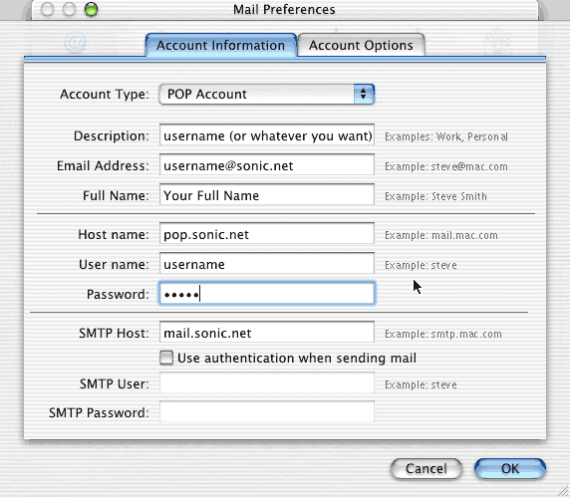Edit the Email Address field
570x498 pixels.
click(x=267, y=165)
